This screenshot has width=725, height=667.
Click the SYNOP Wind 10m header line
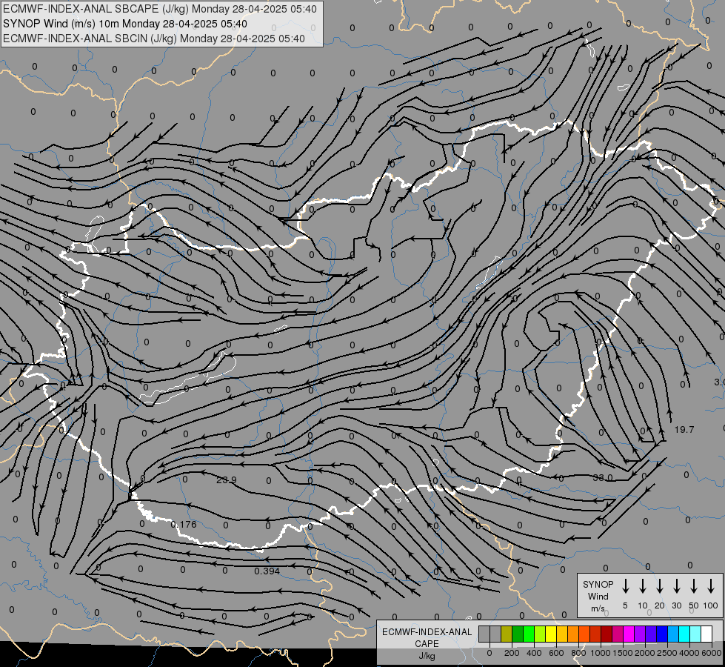coord(125,24)
